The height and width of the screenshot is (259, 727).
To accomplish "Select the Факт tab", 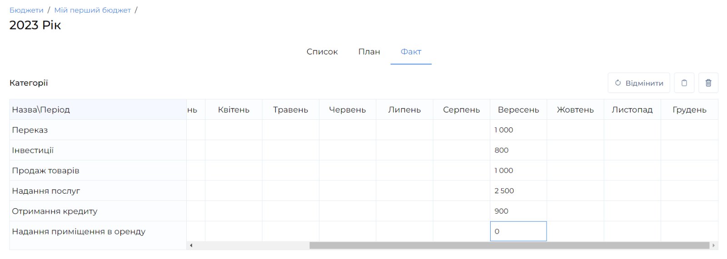I will tap(411, 52).
